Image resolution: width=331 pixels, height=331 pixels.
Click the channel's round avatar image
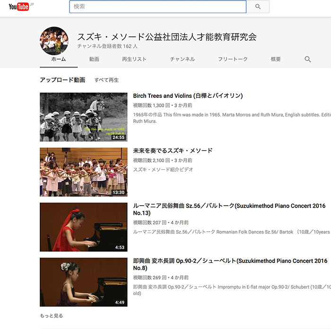coord(54,41)
